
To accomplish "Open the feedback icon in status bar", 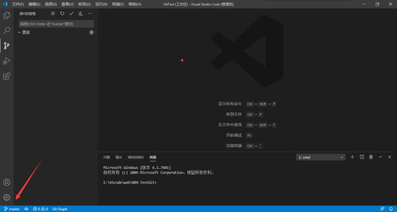I will tap(382, 209).
